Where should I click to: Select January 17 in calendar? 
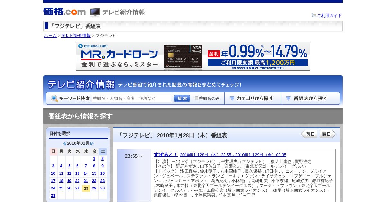click(x=53, y=181)
